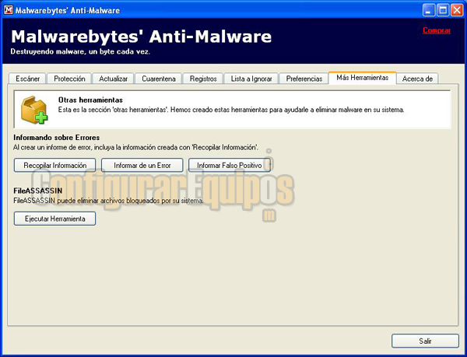This screenshot has width=467, height=357.
Task: Maximize the Malwarebytes window
Action: (x=443, y=10)
